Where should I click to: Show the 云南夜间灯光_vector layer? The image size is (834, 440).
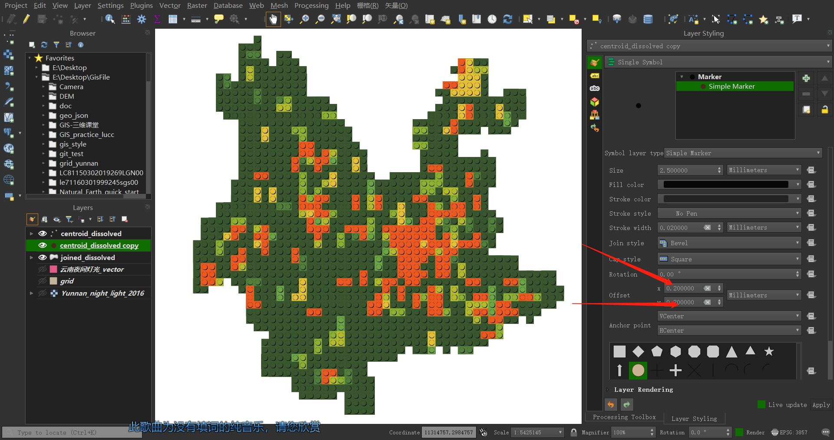pyautogui.click(x=43, y=269)
